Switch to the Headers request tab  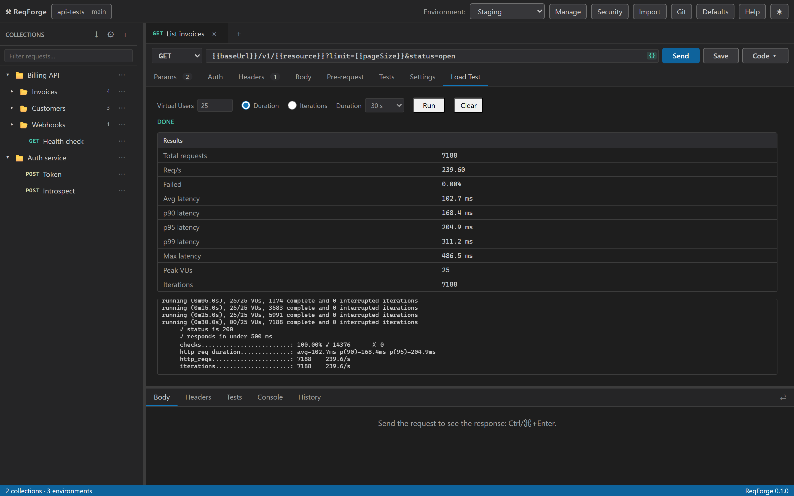[x=259, y=77]
